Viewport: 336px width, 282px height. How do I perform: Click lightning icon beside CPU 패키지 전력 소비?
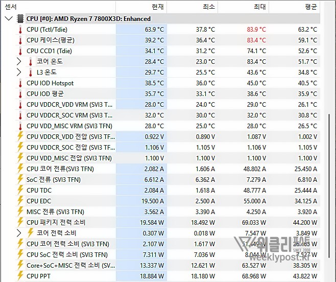coord(20,222)
